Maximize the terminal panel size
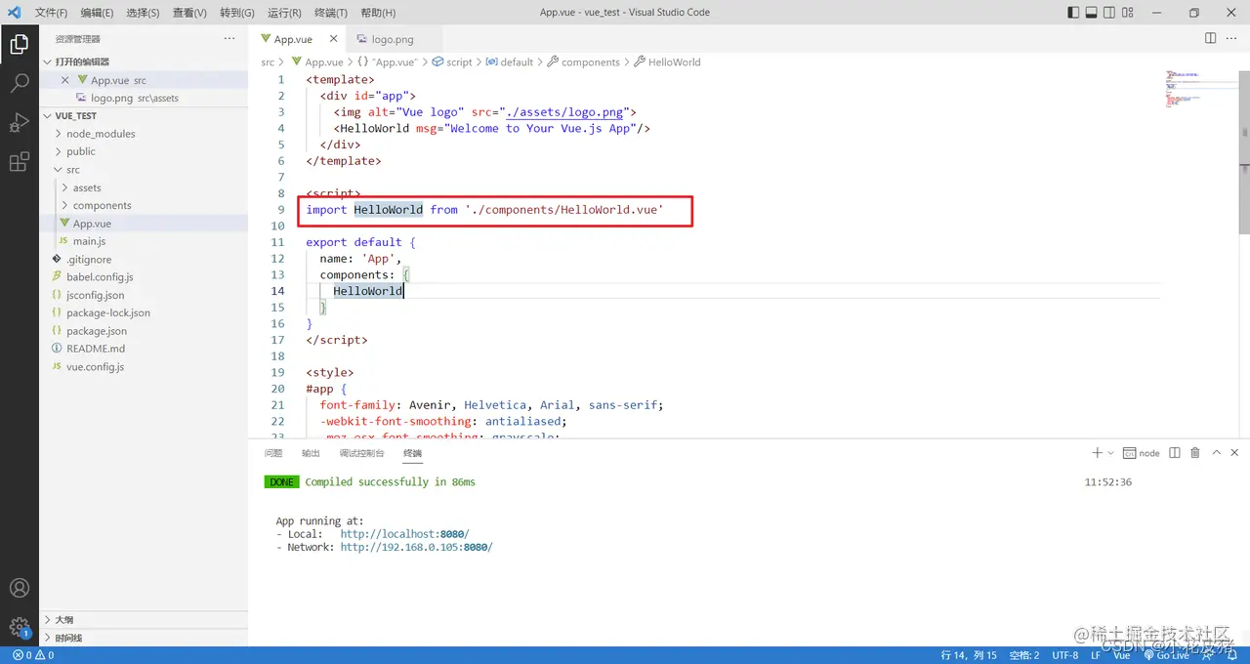Image resolution: width=1250 pixels, height=664 pixels. point(1217,453)
